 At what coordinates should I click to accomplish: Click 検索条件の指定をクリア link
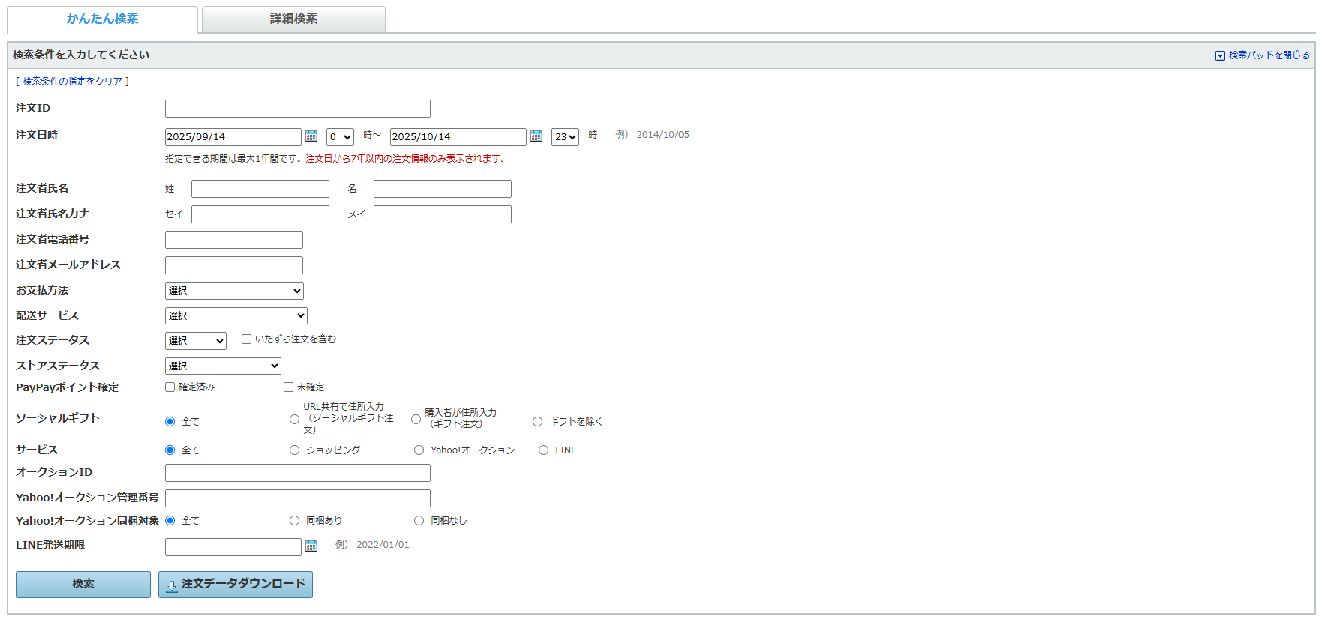click(72, 82)
